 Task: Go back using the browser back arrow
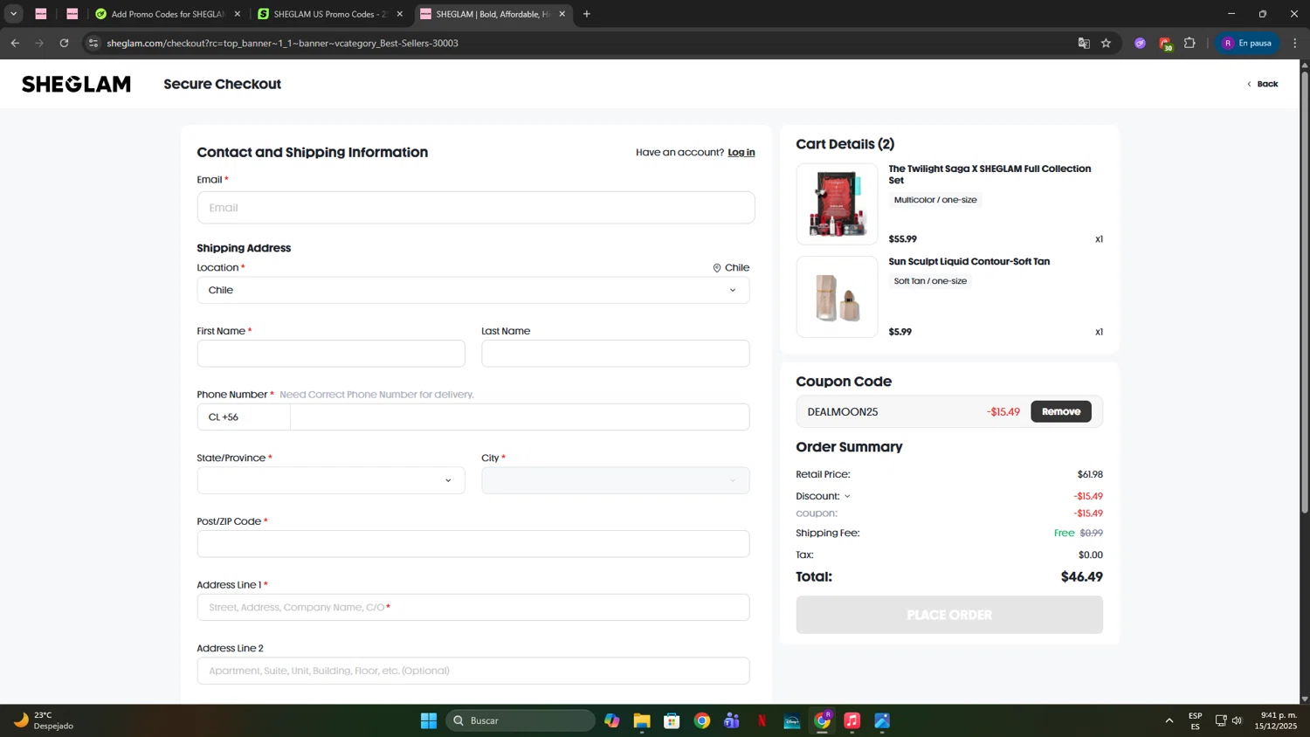point(15,43)
